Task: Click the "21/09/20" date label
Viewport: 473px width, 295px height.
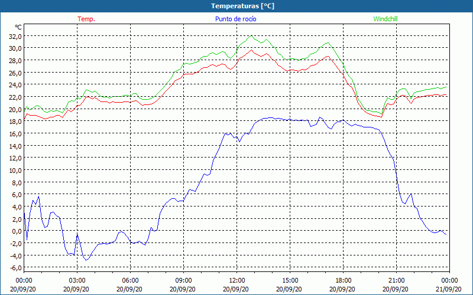Action: pyautogui.click(x=449, y=289)
